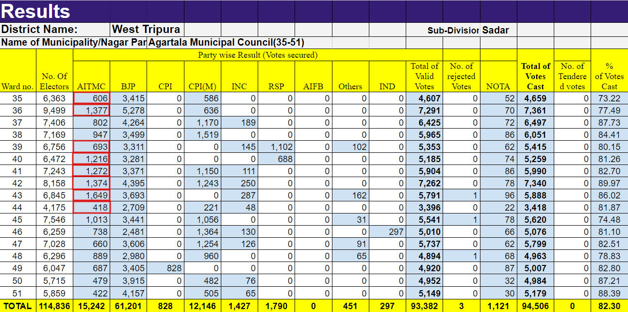Click CPI value 828 in ward 49
Image resolution: width=628 pixels, height=312 pixels.
pyautogui.click(x=165, y=268)
